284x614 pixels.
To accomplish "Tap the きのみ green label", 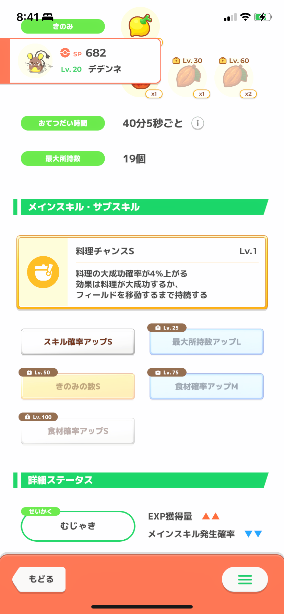I will pyautogui.click(x=63, y=26).
